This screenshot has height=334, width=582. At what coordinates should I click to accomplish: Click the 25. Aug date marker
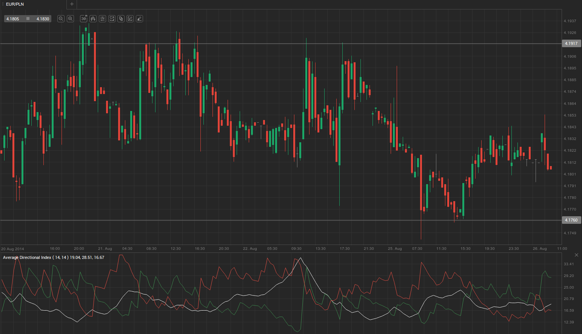395,249
